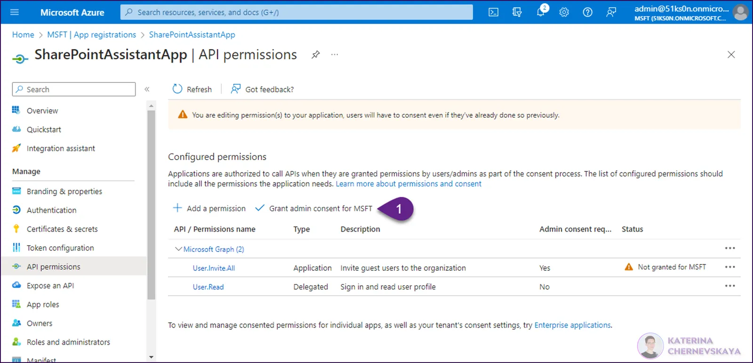Click the Refresh button

coord(192,89)
